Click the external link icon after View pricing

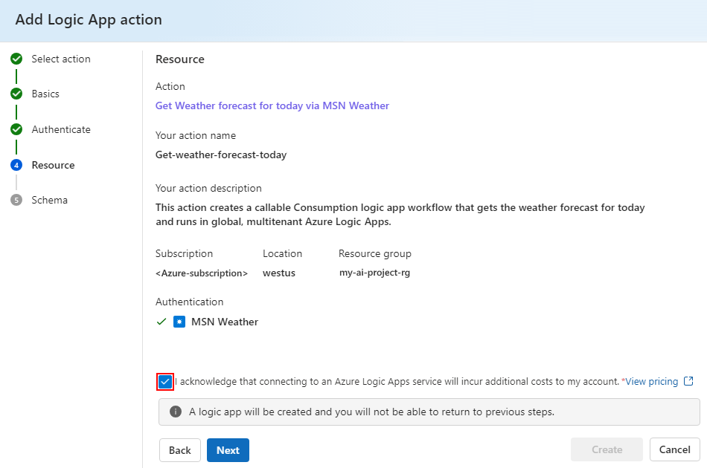(x=688, y=381)
